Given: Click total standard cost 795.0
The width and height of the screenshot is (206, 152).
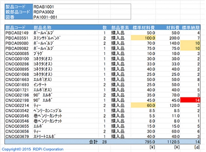Looking at the screenshot, I should [x=150, y=142].
